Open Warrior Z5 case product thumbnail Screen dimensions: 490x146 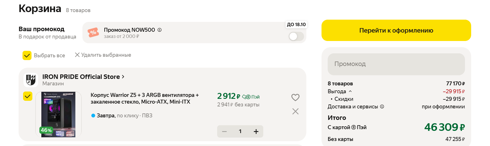(x=59, y=112)
